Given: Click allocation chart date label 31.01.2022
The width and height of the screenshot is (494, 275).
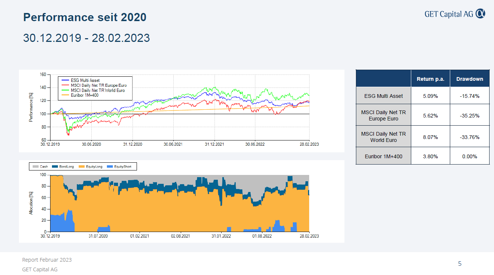Looking at the screenshot, I should tap(221, 236).
